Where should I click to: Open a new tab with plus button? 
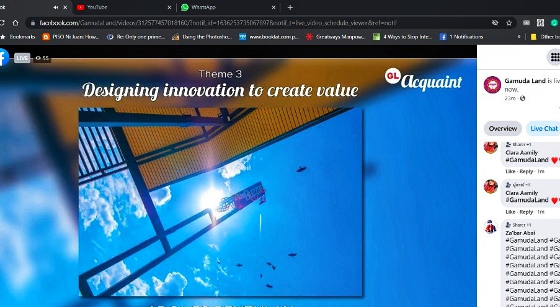click(x=290, y=7)
